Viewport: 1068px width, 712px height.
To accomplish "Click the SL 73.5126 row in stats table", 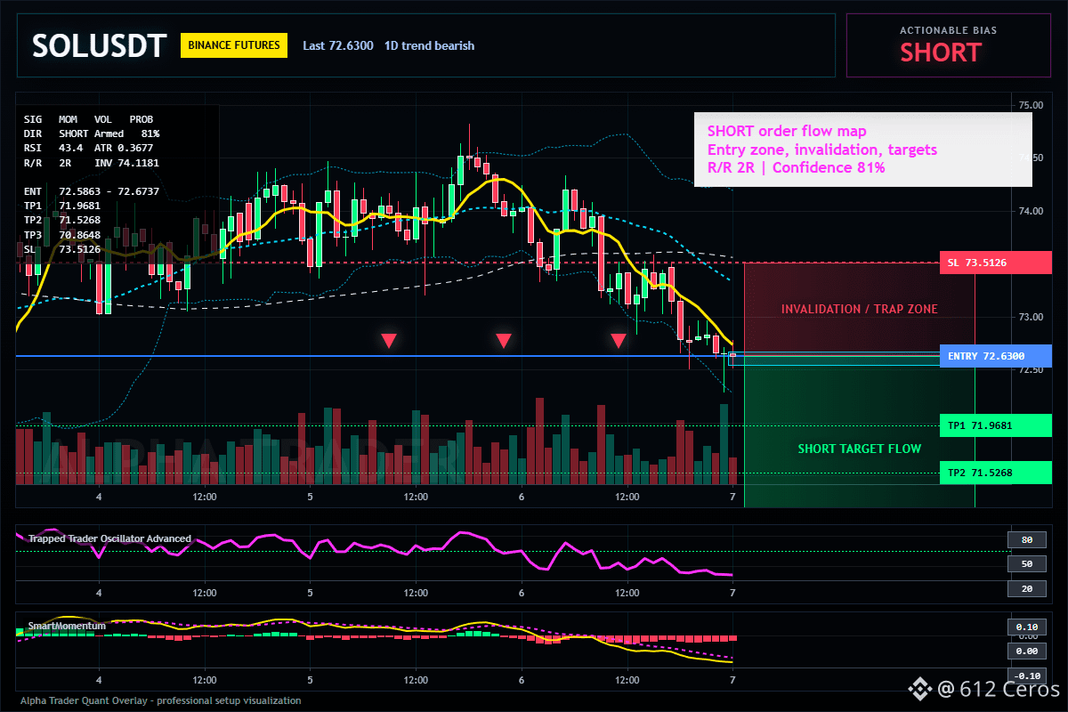I will pyautogui.click(x=62, y=249).
